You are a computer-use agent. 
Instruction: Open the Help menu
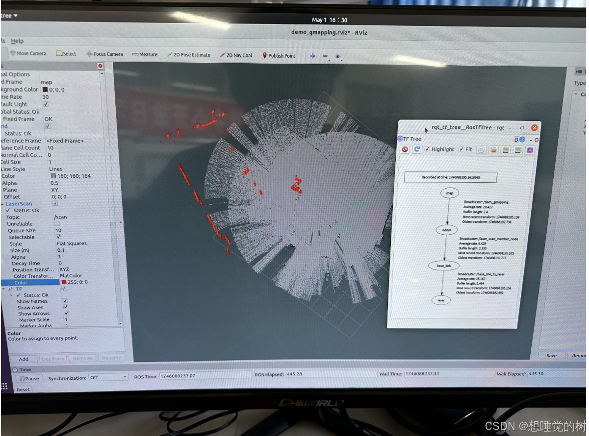pos(16,41)
